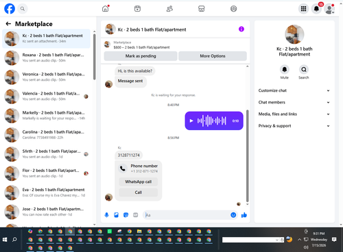Show hidden system tray icons
Screen dimensions: 343x252
299,240
